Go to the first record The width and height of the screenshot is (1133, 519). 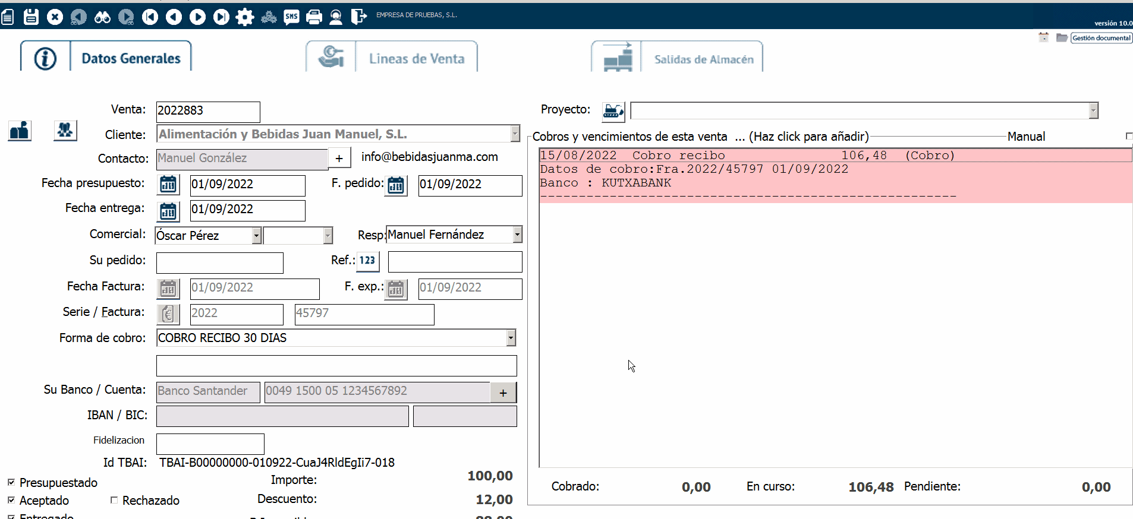tap(150, 17)
